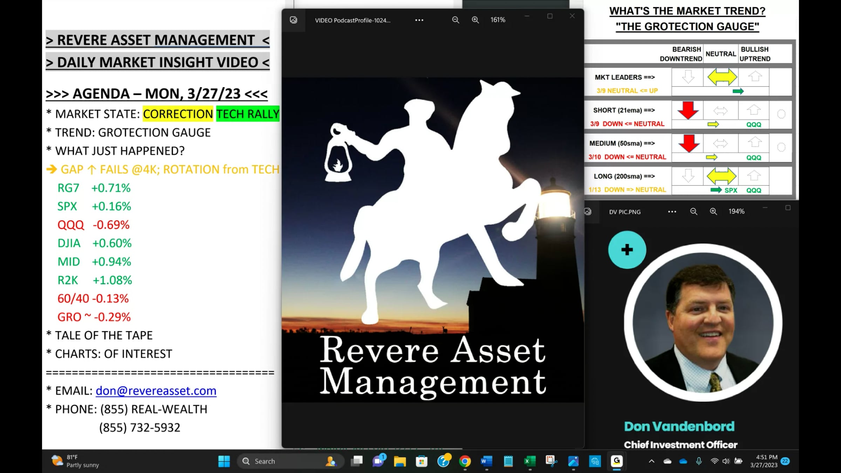Image resolution: width=841 pixels, height=473 pixels.
Task: Open the 161% zoom level control
Action: coord(498,20)
